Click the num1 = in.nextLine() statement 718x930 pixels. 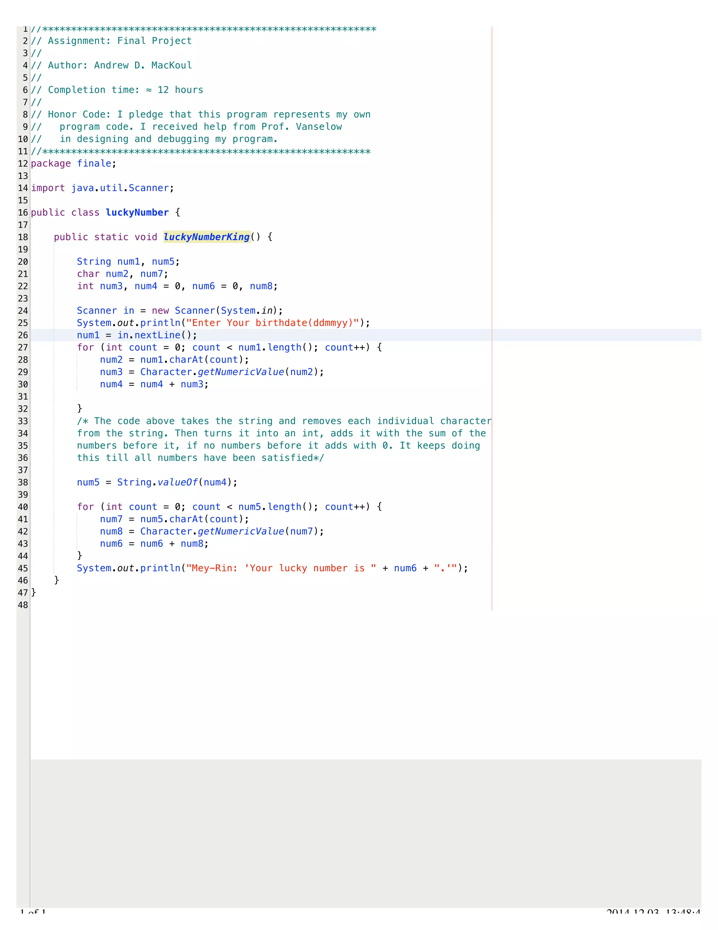(137, 335)
